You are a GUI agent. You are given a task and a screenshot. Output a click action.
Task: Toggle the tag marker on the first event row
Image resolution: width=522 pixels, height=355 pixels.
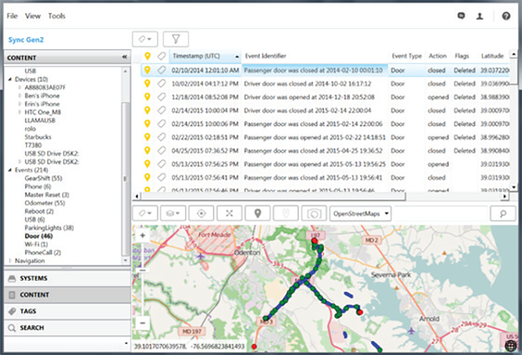tap(161, 70)
